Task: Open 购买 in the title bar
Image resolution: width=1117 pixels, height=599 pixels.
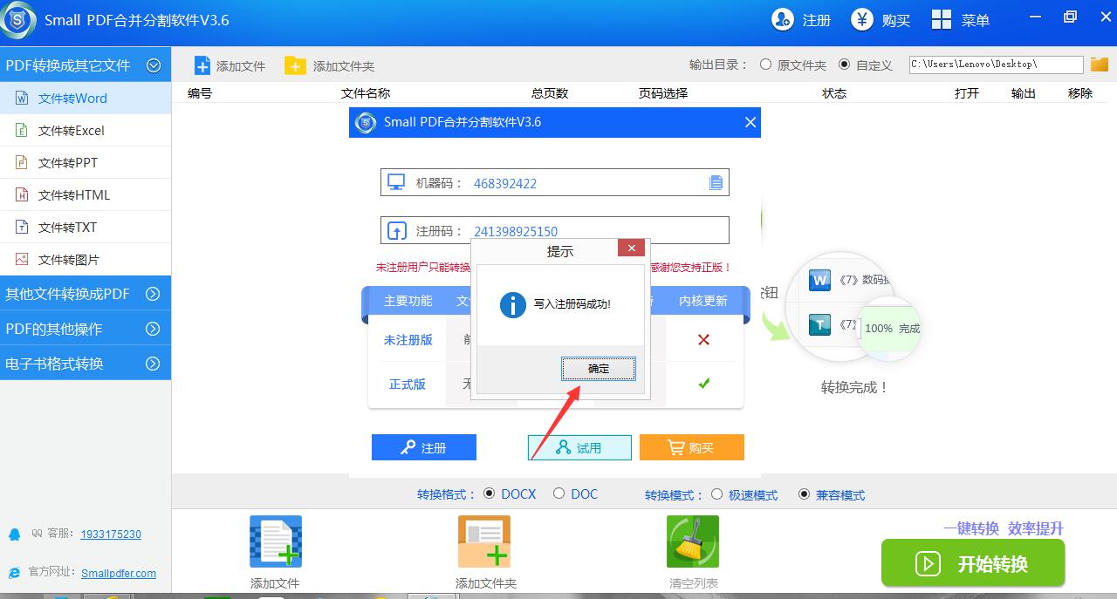Action: (881, 20)
